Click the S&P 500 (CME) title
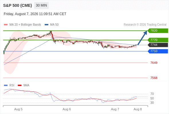 pos(17,5)
